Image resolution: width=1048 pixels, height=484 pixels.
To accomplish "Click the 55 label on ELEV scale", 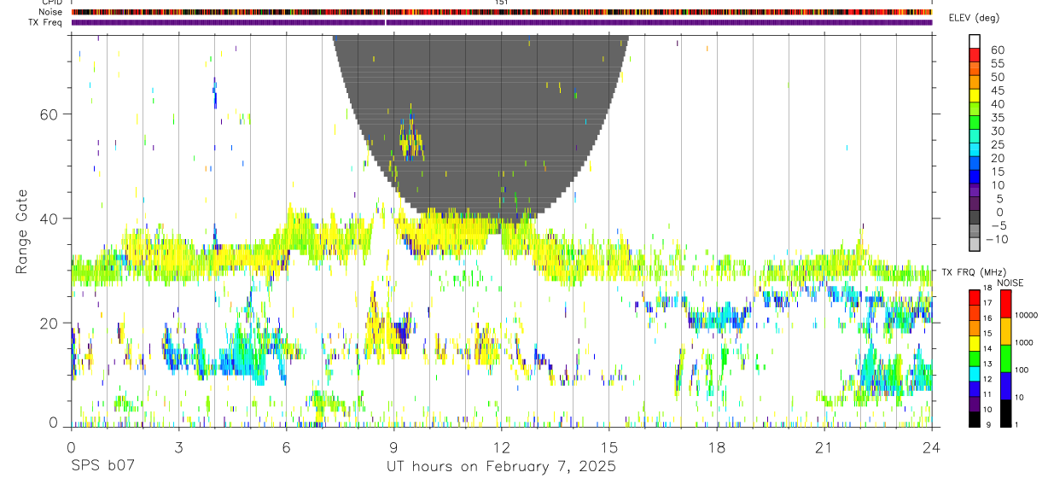I will pos(997,63).
